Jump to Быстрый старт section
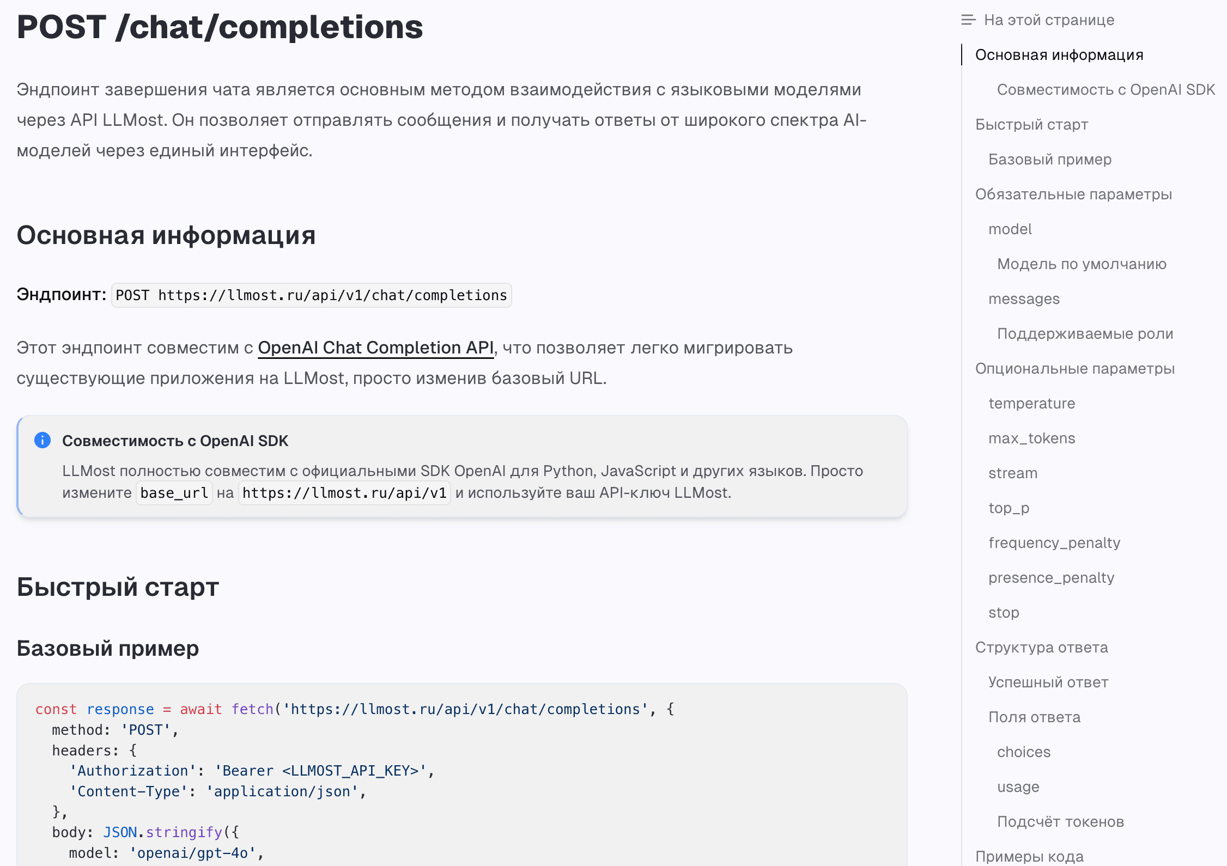 [x=1031, y=124]
